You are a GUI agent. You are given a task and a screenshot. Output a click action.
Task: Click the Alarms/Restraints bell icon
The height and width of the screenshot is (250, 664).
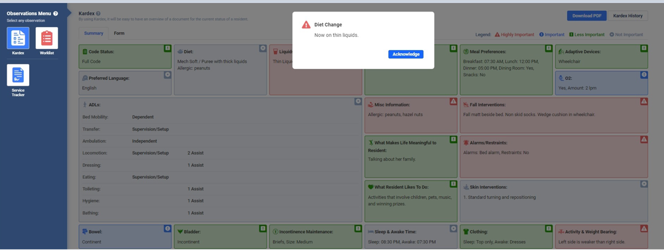466,143
